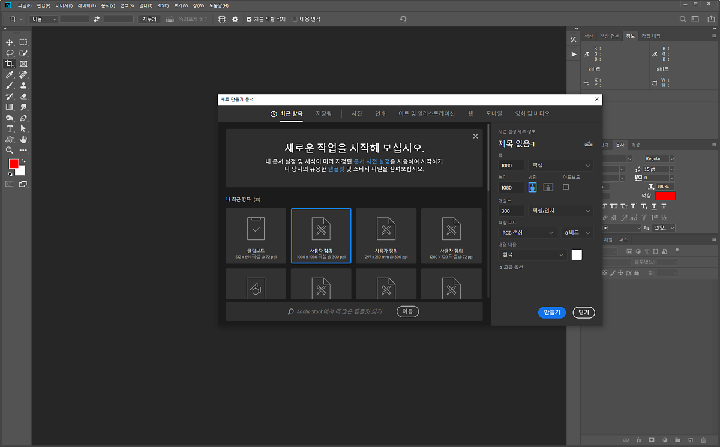Click the white background color swatch in dialog
The width and height of the screenshot is (720, 447).
pyautogui.click(x=577, y=255)
